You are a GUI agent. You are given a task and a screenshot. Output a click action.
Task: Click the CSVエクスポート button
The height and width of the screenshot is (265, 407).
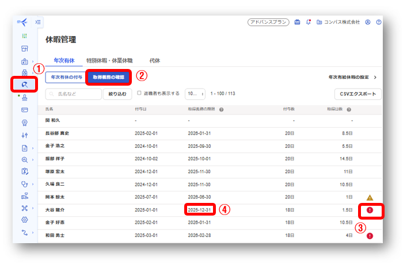click(357, 94)
